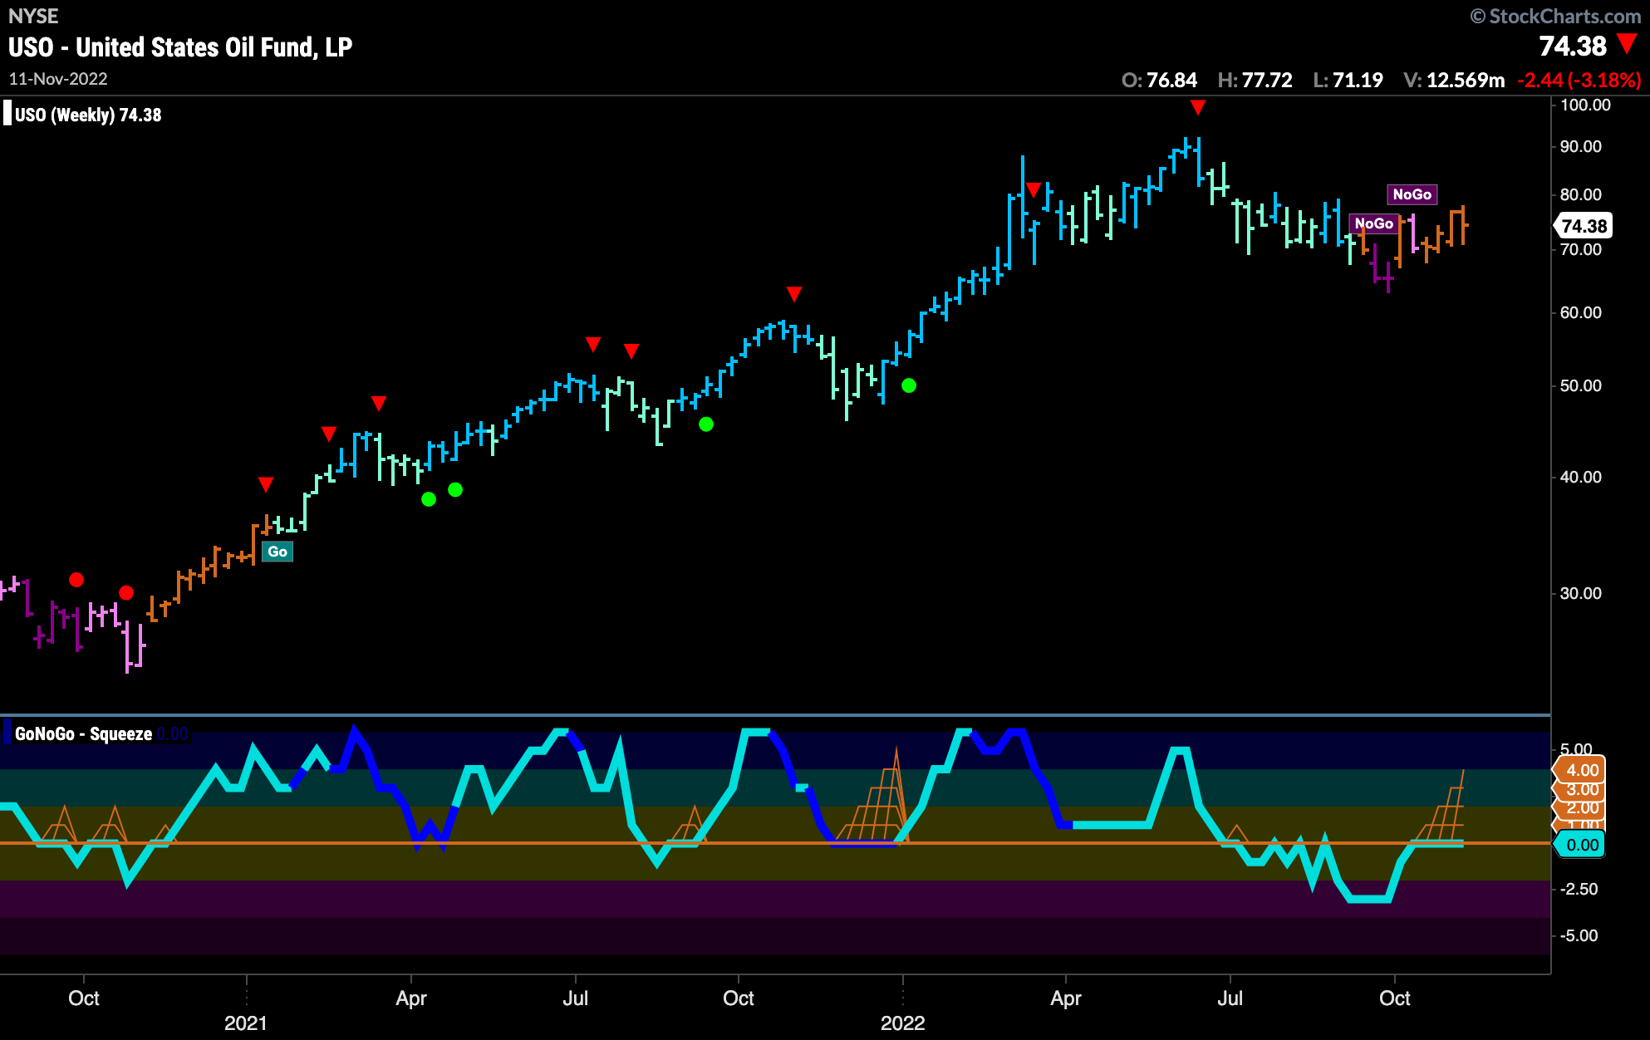1650x1040 pixels.
Task: Click the '-5.00' oscillator axis label
Action: [1579, 935]
